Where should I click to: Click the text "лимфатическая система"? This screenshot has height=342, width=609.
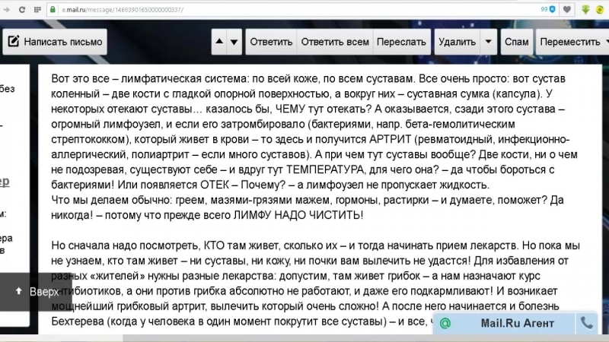point(183,79)
